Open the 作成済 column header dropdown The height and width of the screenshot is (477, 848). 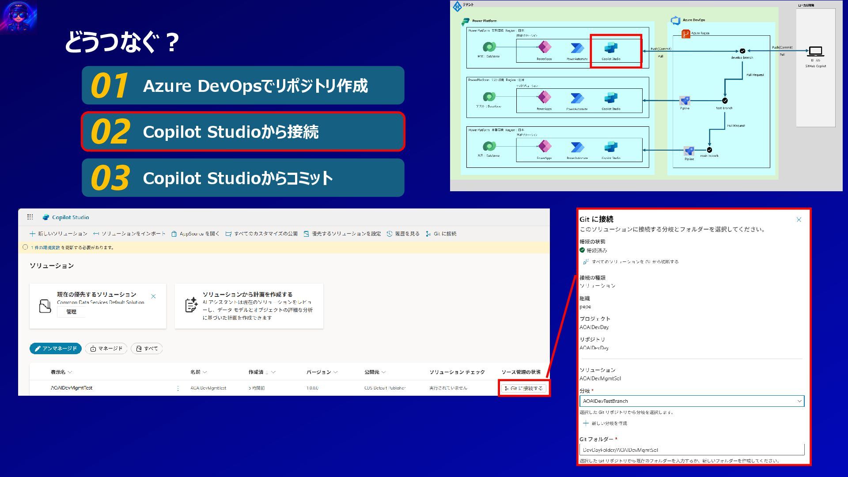click(x=262, y=372)
